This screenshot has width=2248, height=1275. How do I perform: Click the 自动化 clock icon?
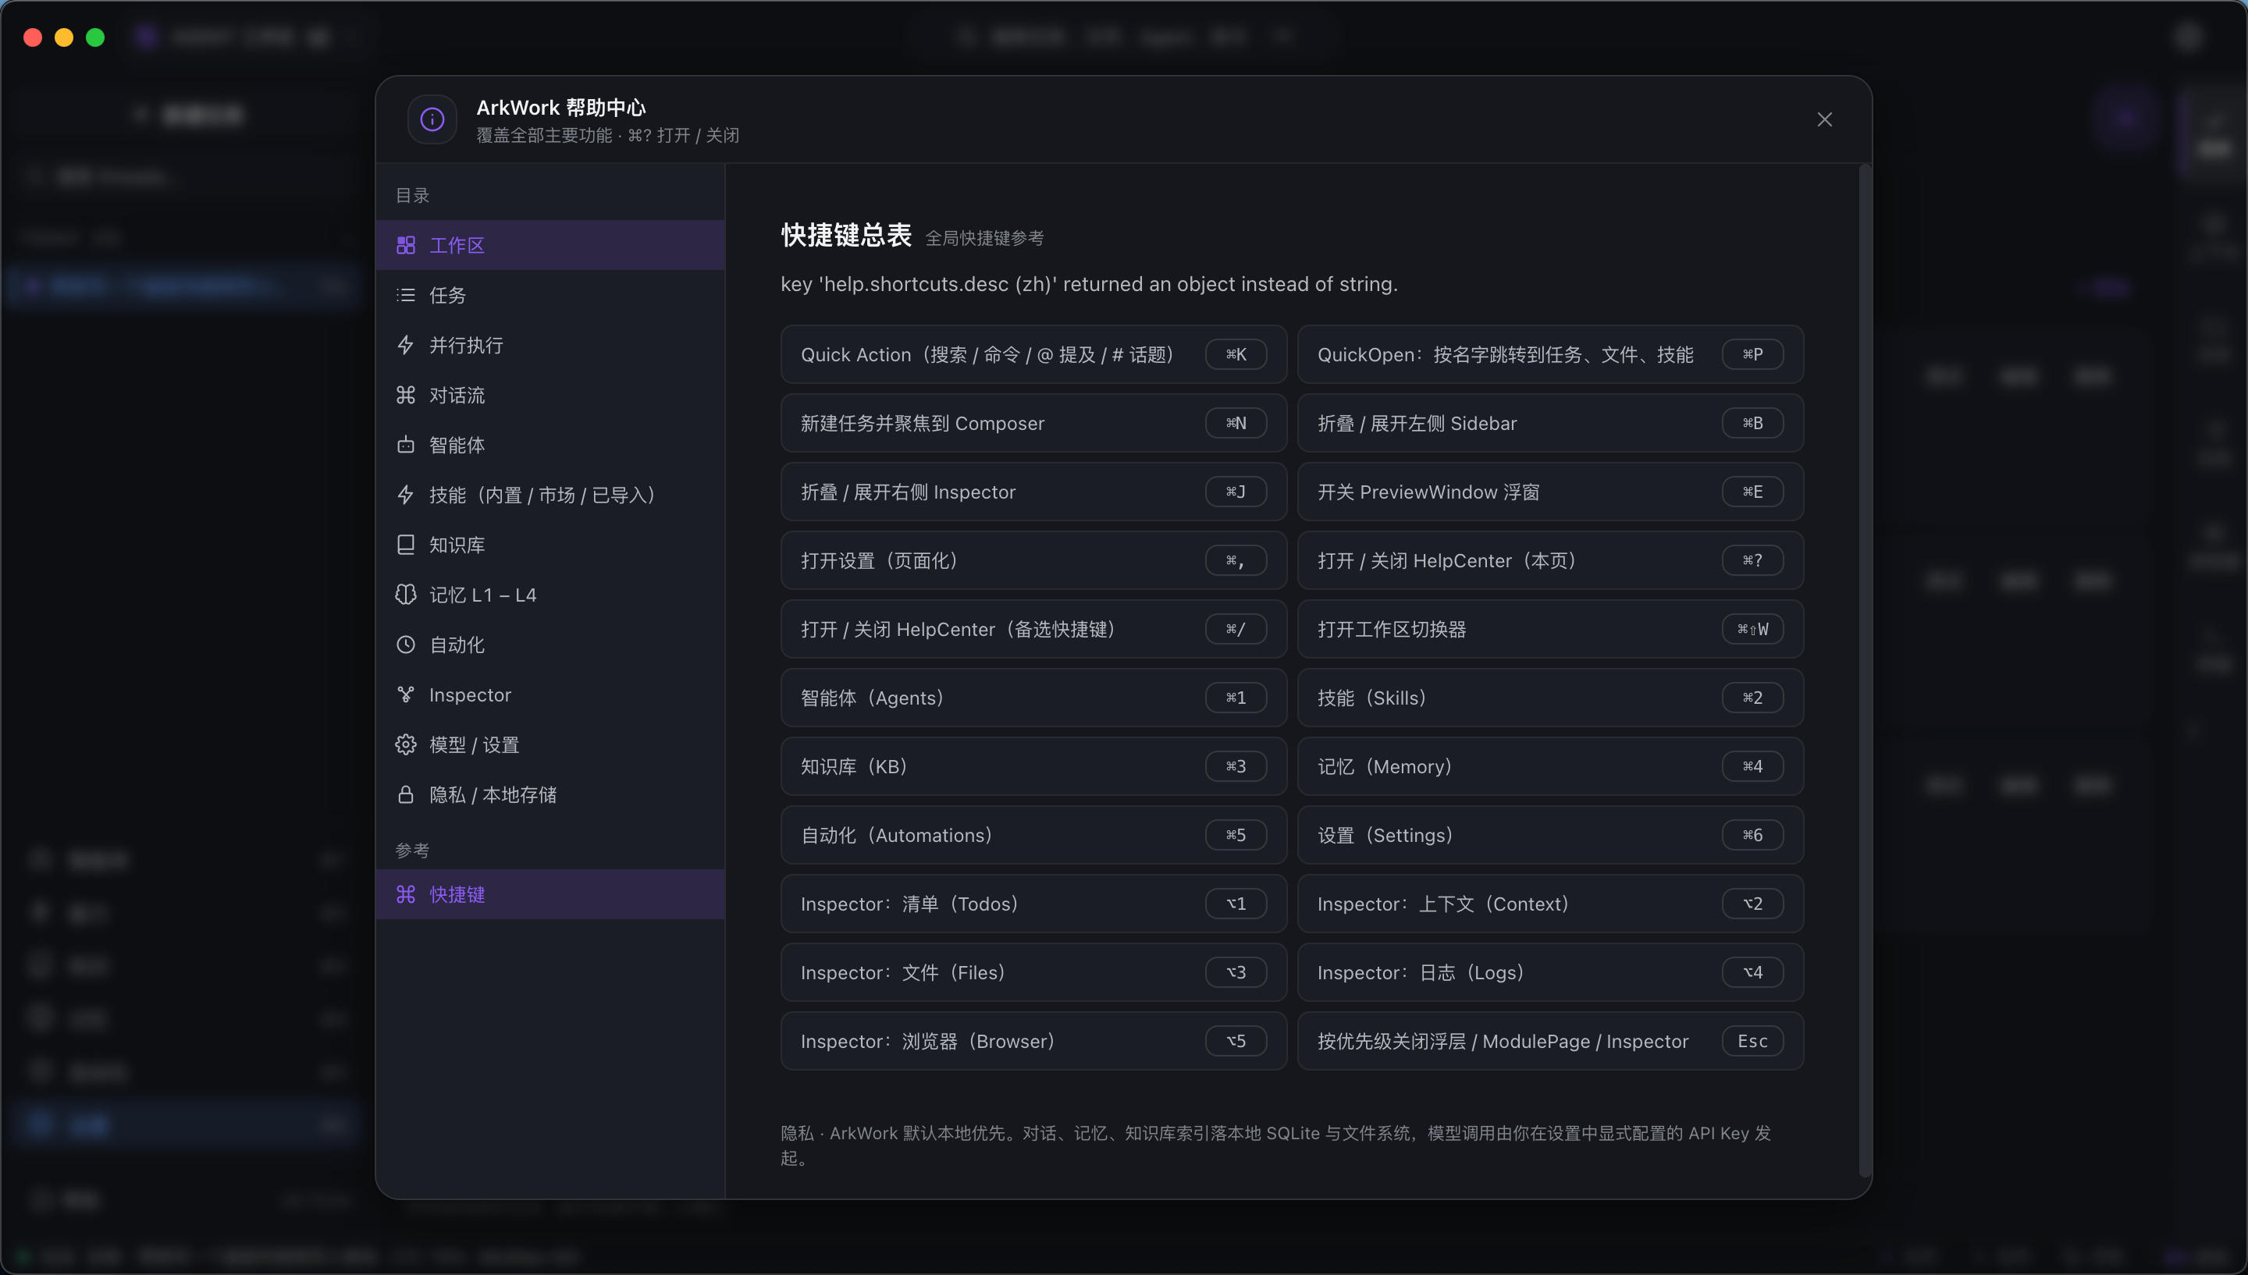[x=405, y=645]
